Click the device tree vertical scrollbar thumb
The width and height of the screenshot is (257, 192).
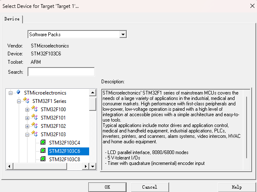pos(92,104)
